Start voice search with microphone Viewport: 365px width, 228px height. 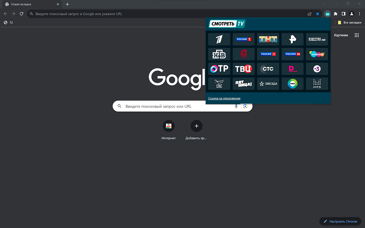(236, 106)
